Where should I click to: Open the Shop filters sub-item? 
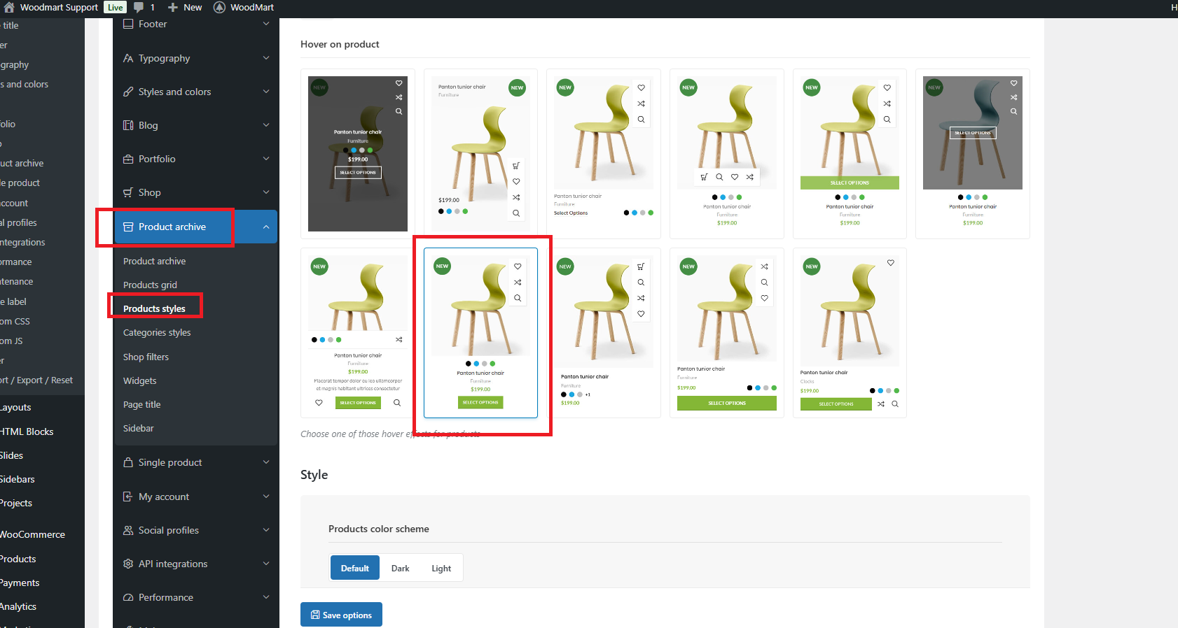coord(146,357)
